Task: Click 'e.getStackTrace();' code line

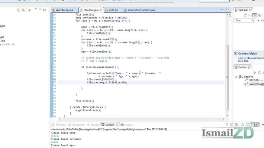Action: (x=88, y=110)
